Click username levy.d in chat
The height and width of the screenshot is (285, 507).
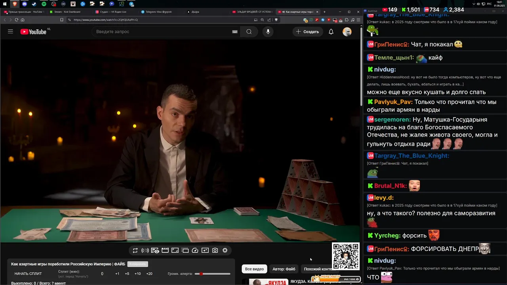[384, 198]
